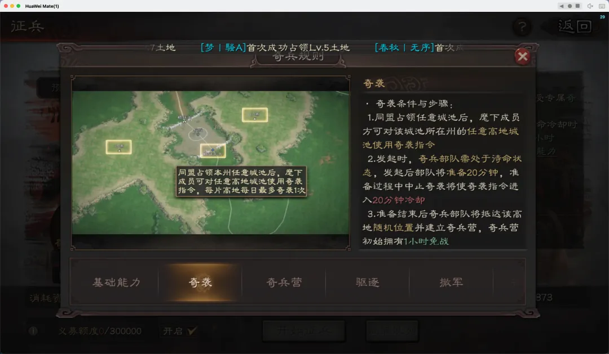
Task: Click the info icon beside 义募额度
Action: (x=33, y=331)
